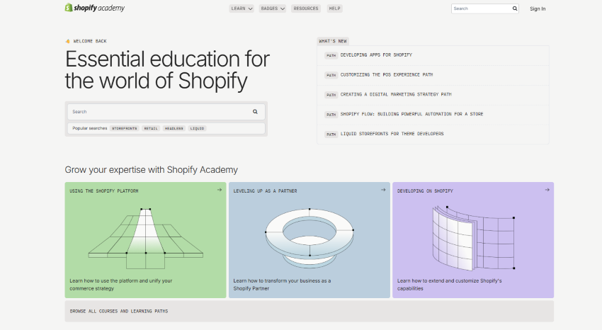The width and height of the screenshot is (602, 330).
Task: Click the 'Grow your expertise with Shopify Academy' heading
Action: [152, 170]
